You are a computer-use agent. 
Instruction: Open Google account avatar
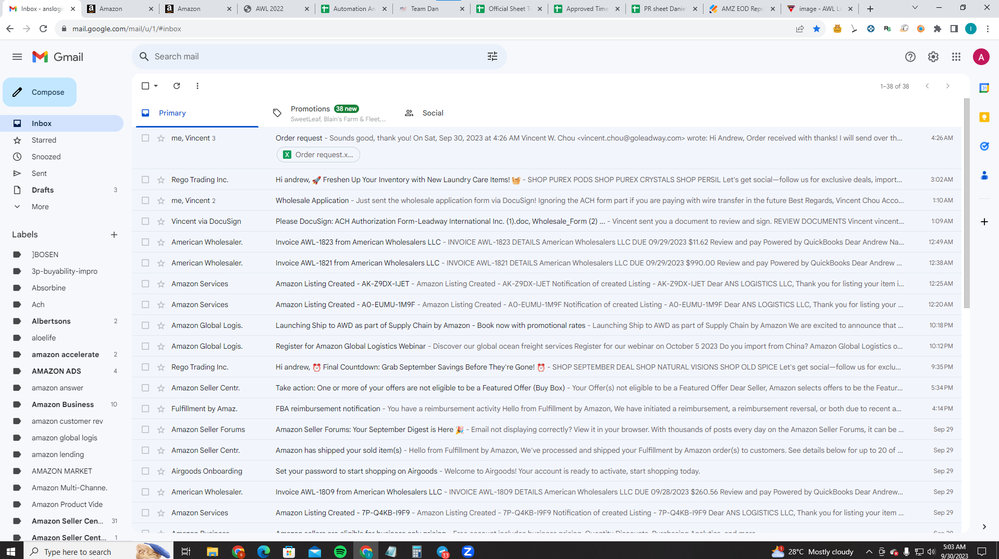[x=981, y=57]
